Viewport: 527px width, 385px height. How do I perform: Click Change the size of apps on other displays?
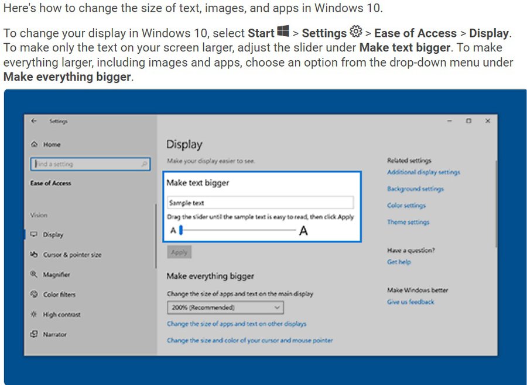(x=237, y=324)
